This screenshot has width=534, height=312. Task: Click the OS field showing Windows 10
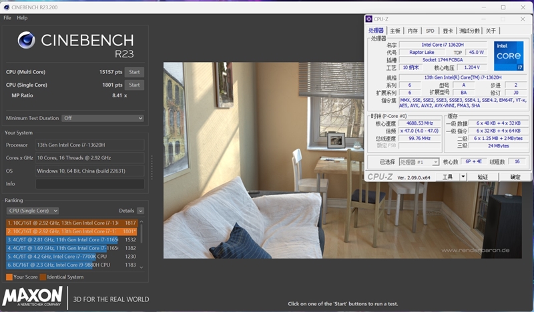[90, 171]
